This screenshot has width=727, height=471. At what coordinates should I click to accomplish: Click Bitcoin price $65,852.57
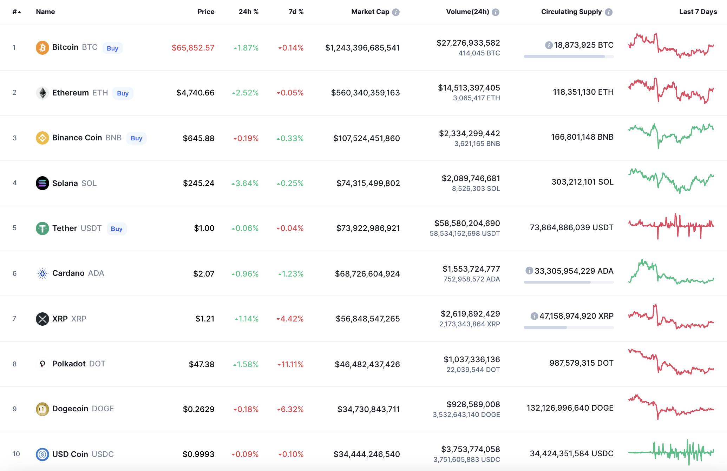[x=193, y=48]
